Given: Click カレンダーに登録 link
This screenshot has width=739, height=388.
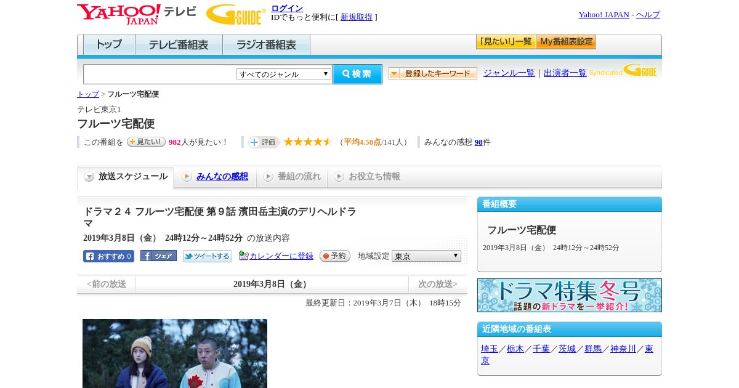Looking at the screenshot, I should point(281,256).
